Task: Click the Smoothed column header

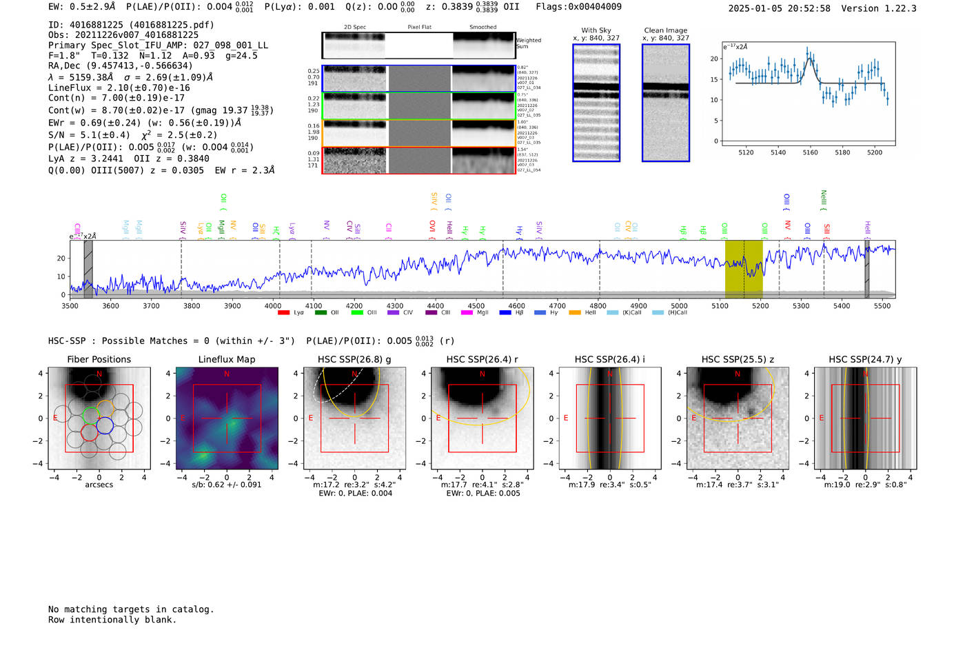Action: [x=483, y=28]
